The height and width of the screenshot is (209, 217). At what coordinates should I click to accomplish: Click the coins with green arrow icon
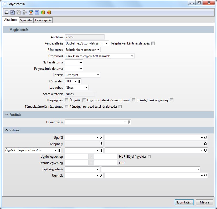43,12
